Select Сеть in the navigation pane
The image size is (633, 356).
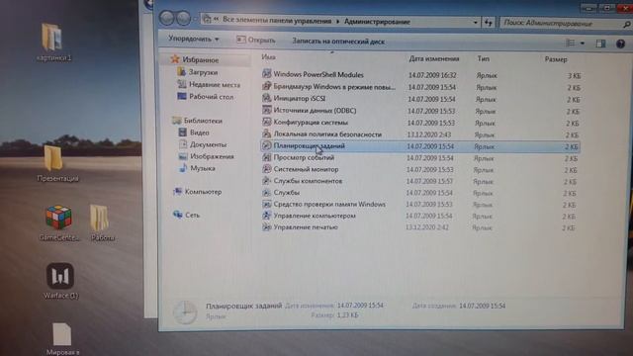click(192, 215)
